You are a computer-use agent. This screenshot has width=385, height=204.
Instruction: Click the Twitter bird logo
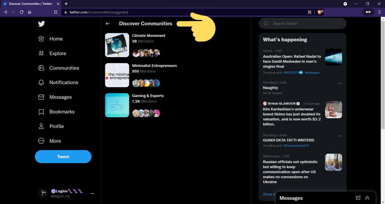click(x=41, y=24)
